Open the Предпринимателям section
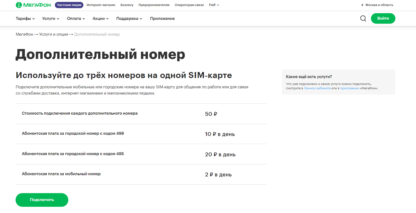 click(x=154, y=5)
